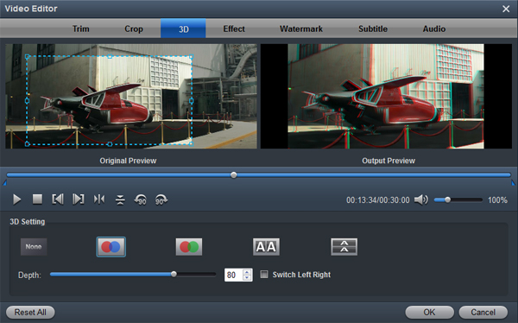Select top-and-bottom 3D mode

[344, 247]
